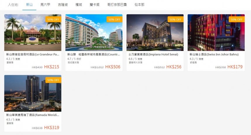251x135 pixels.
Task: Open Le Grandeur Palm Resort photo
Action: (33, 32)
